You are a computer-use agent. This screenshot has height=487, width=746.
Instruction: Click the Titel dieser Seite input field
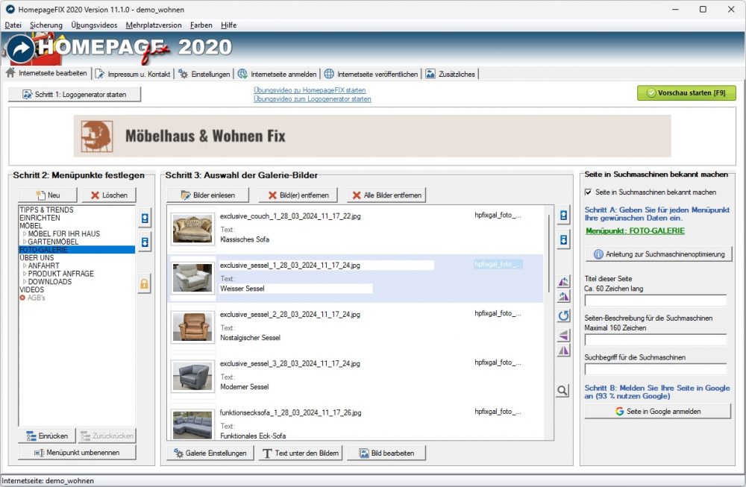(655, 301)
